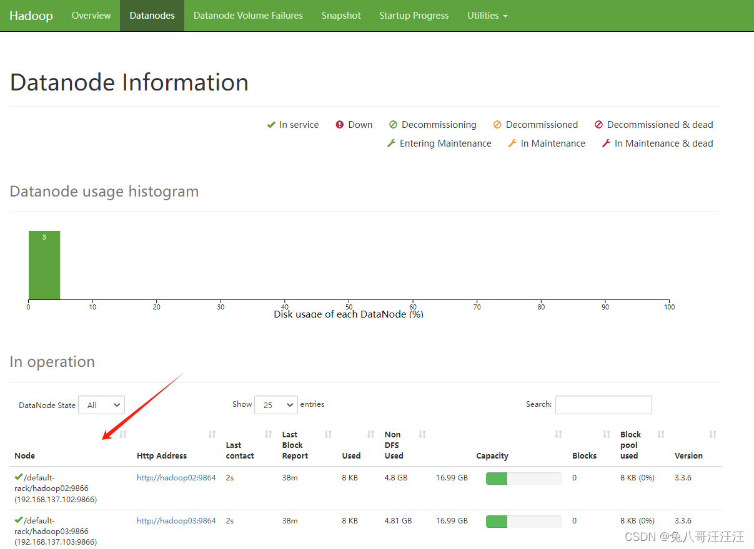754x549 pixels.
Task: Click the green histogram bar labeled 3
Action: click(x=44, y=265)
